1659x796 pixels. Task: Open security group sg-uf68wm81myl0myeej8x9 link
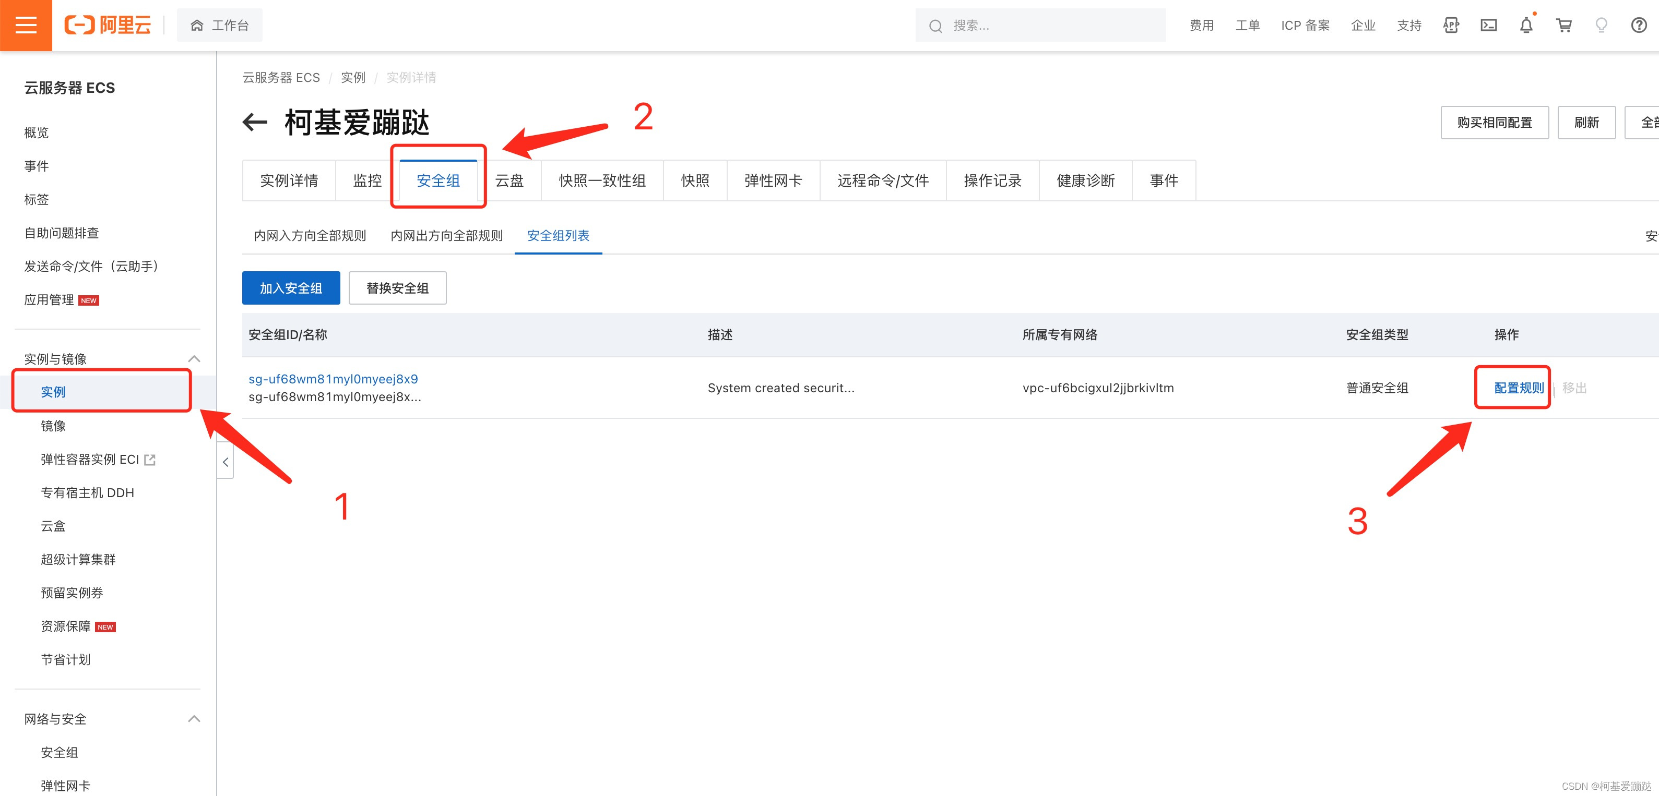[333, 379]
